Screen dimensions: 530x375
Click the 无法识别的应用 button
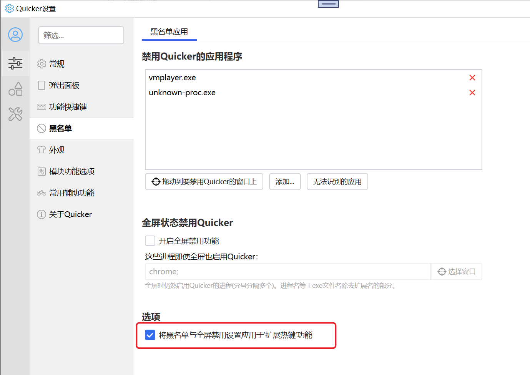click(x=337, y=182)
